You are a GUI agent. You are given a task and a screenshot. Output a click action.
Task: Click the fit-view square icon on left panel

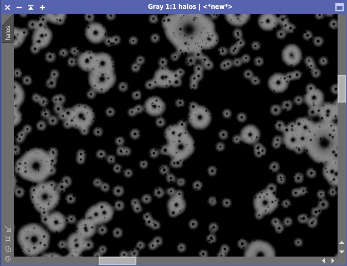coord(8,239)
